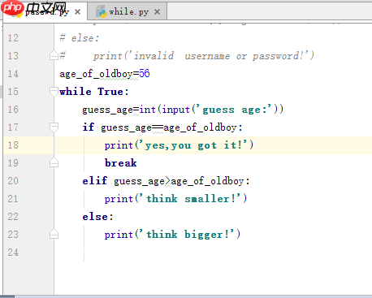This screenshot has width=372, height=298.
Task: Collapse the if guess_age block on line 17
Action: [54, 127]
